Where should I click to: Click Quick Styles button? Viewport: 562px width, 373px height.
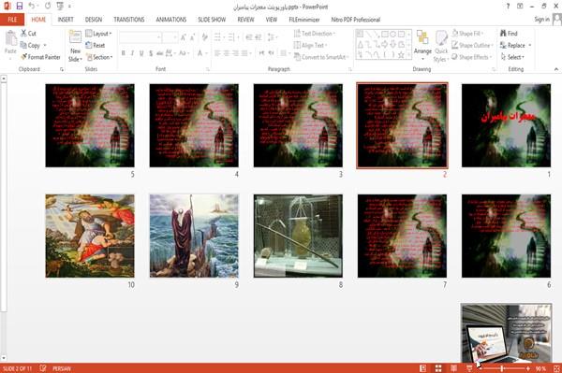[441, 47]
